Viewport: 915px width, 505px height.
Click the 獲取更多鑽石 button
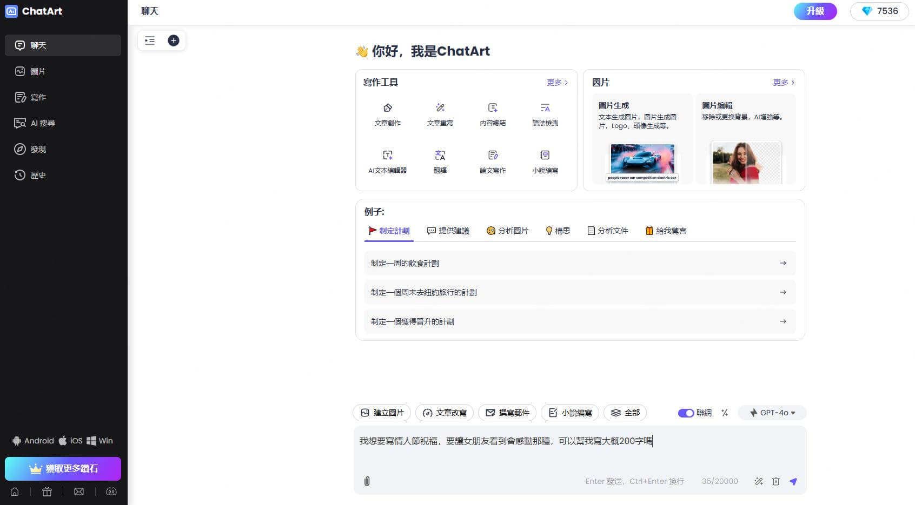pyautogui.click(x=63, y=469)
